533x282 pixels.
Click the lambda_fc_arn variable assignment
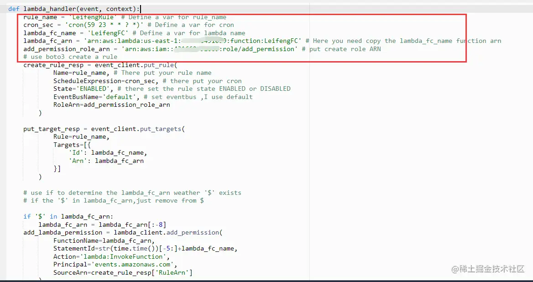click(162, 41)
